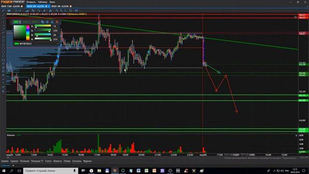Open the Сделки bottom tab

click(x=14, y=161)
